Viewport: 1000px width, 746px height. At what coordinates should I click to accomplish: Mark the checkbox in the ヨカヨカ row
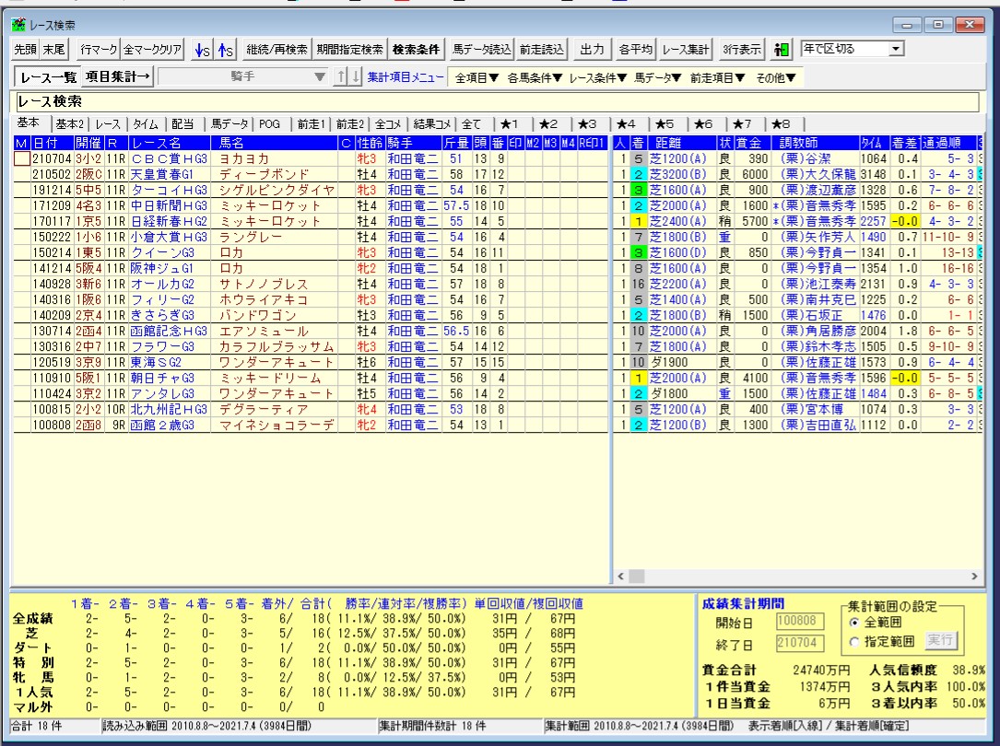pyautogui.click(x=22, y=159)
